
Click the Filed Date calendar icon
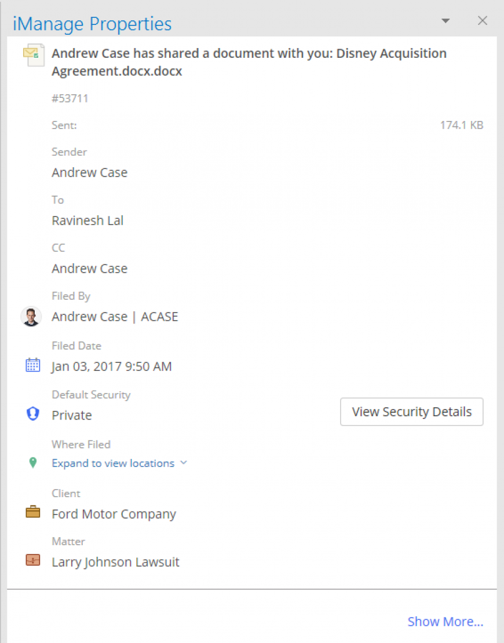(x=33, y=365)
